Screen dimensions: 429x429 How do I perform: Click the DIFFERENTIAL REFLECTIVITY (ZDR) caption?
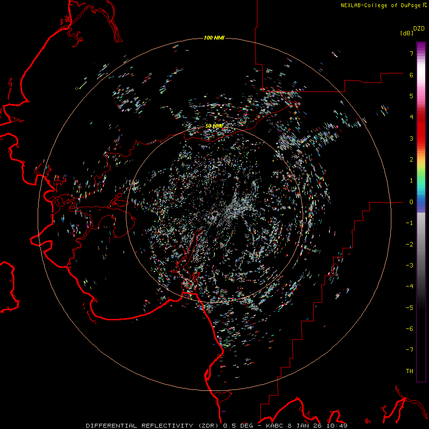coord(153,426)
